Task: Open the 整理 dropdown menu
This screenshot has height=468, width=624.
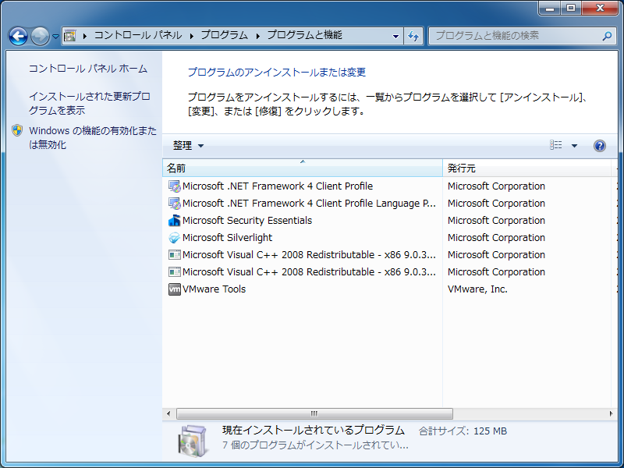Action: coord(188,146)
